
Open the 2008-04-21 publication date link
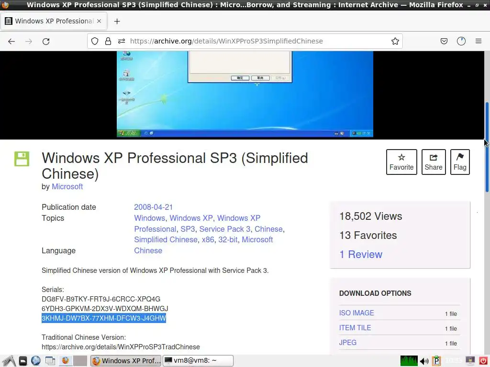pyautogui.click(x=154, y=207)
